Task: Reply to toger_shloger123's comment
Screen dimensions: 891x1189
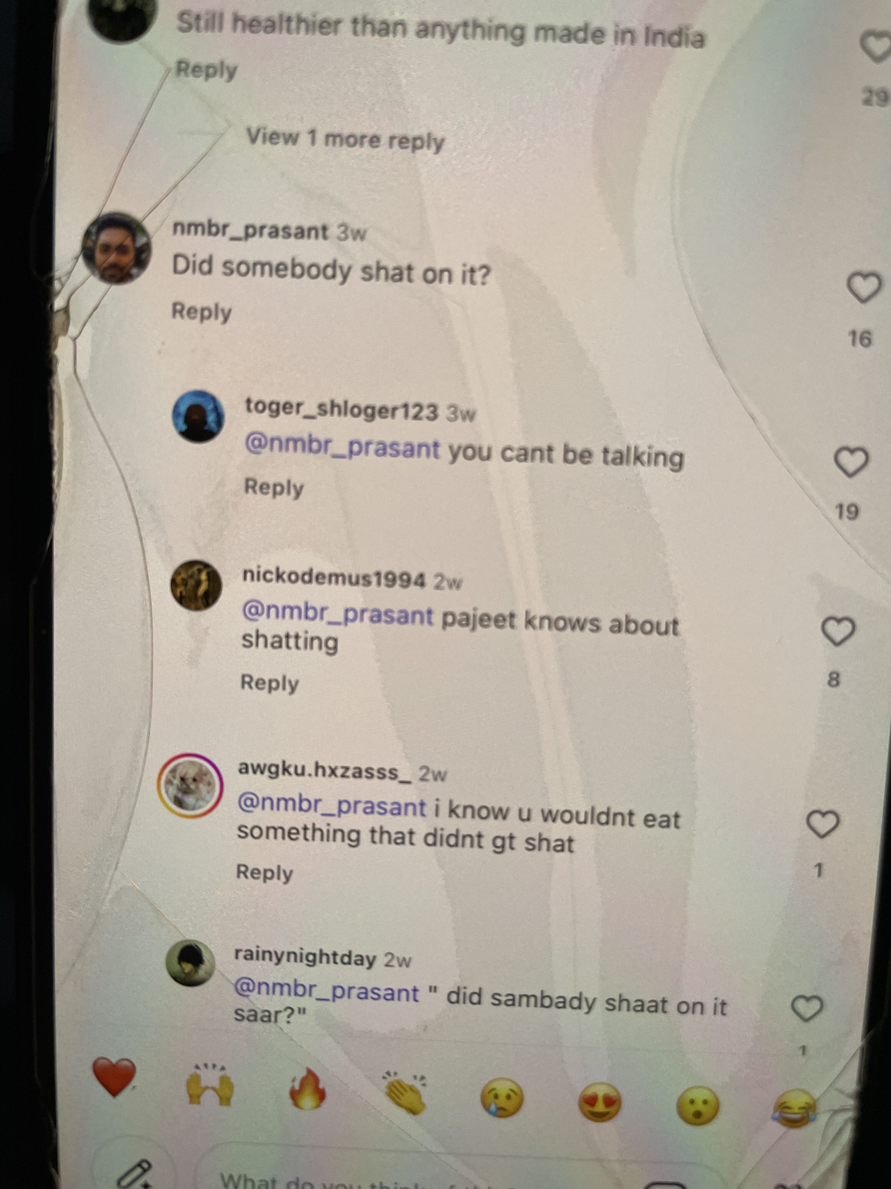Action: (274, 487)
